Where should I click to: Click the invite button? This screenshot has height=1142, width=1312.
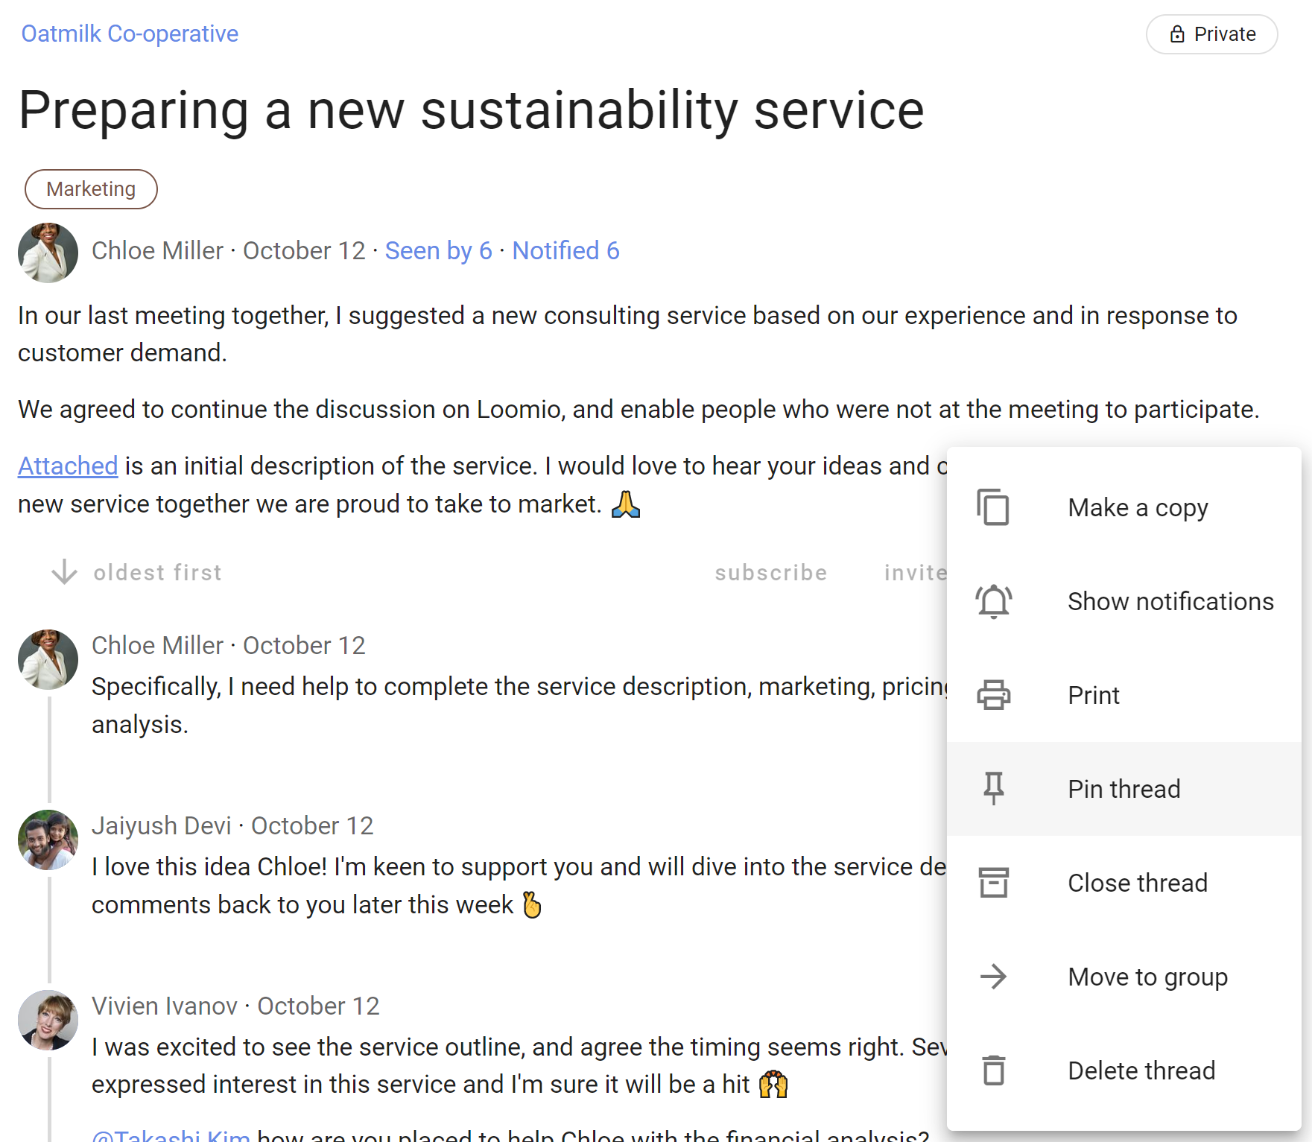(x=915, y=572)
